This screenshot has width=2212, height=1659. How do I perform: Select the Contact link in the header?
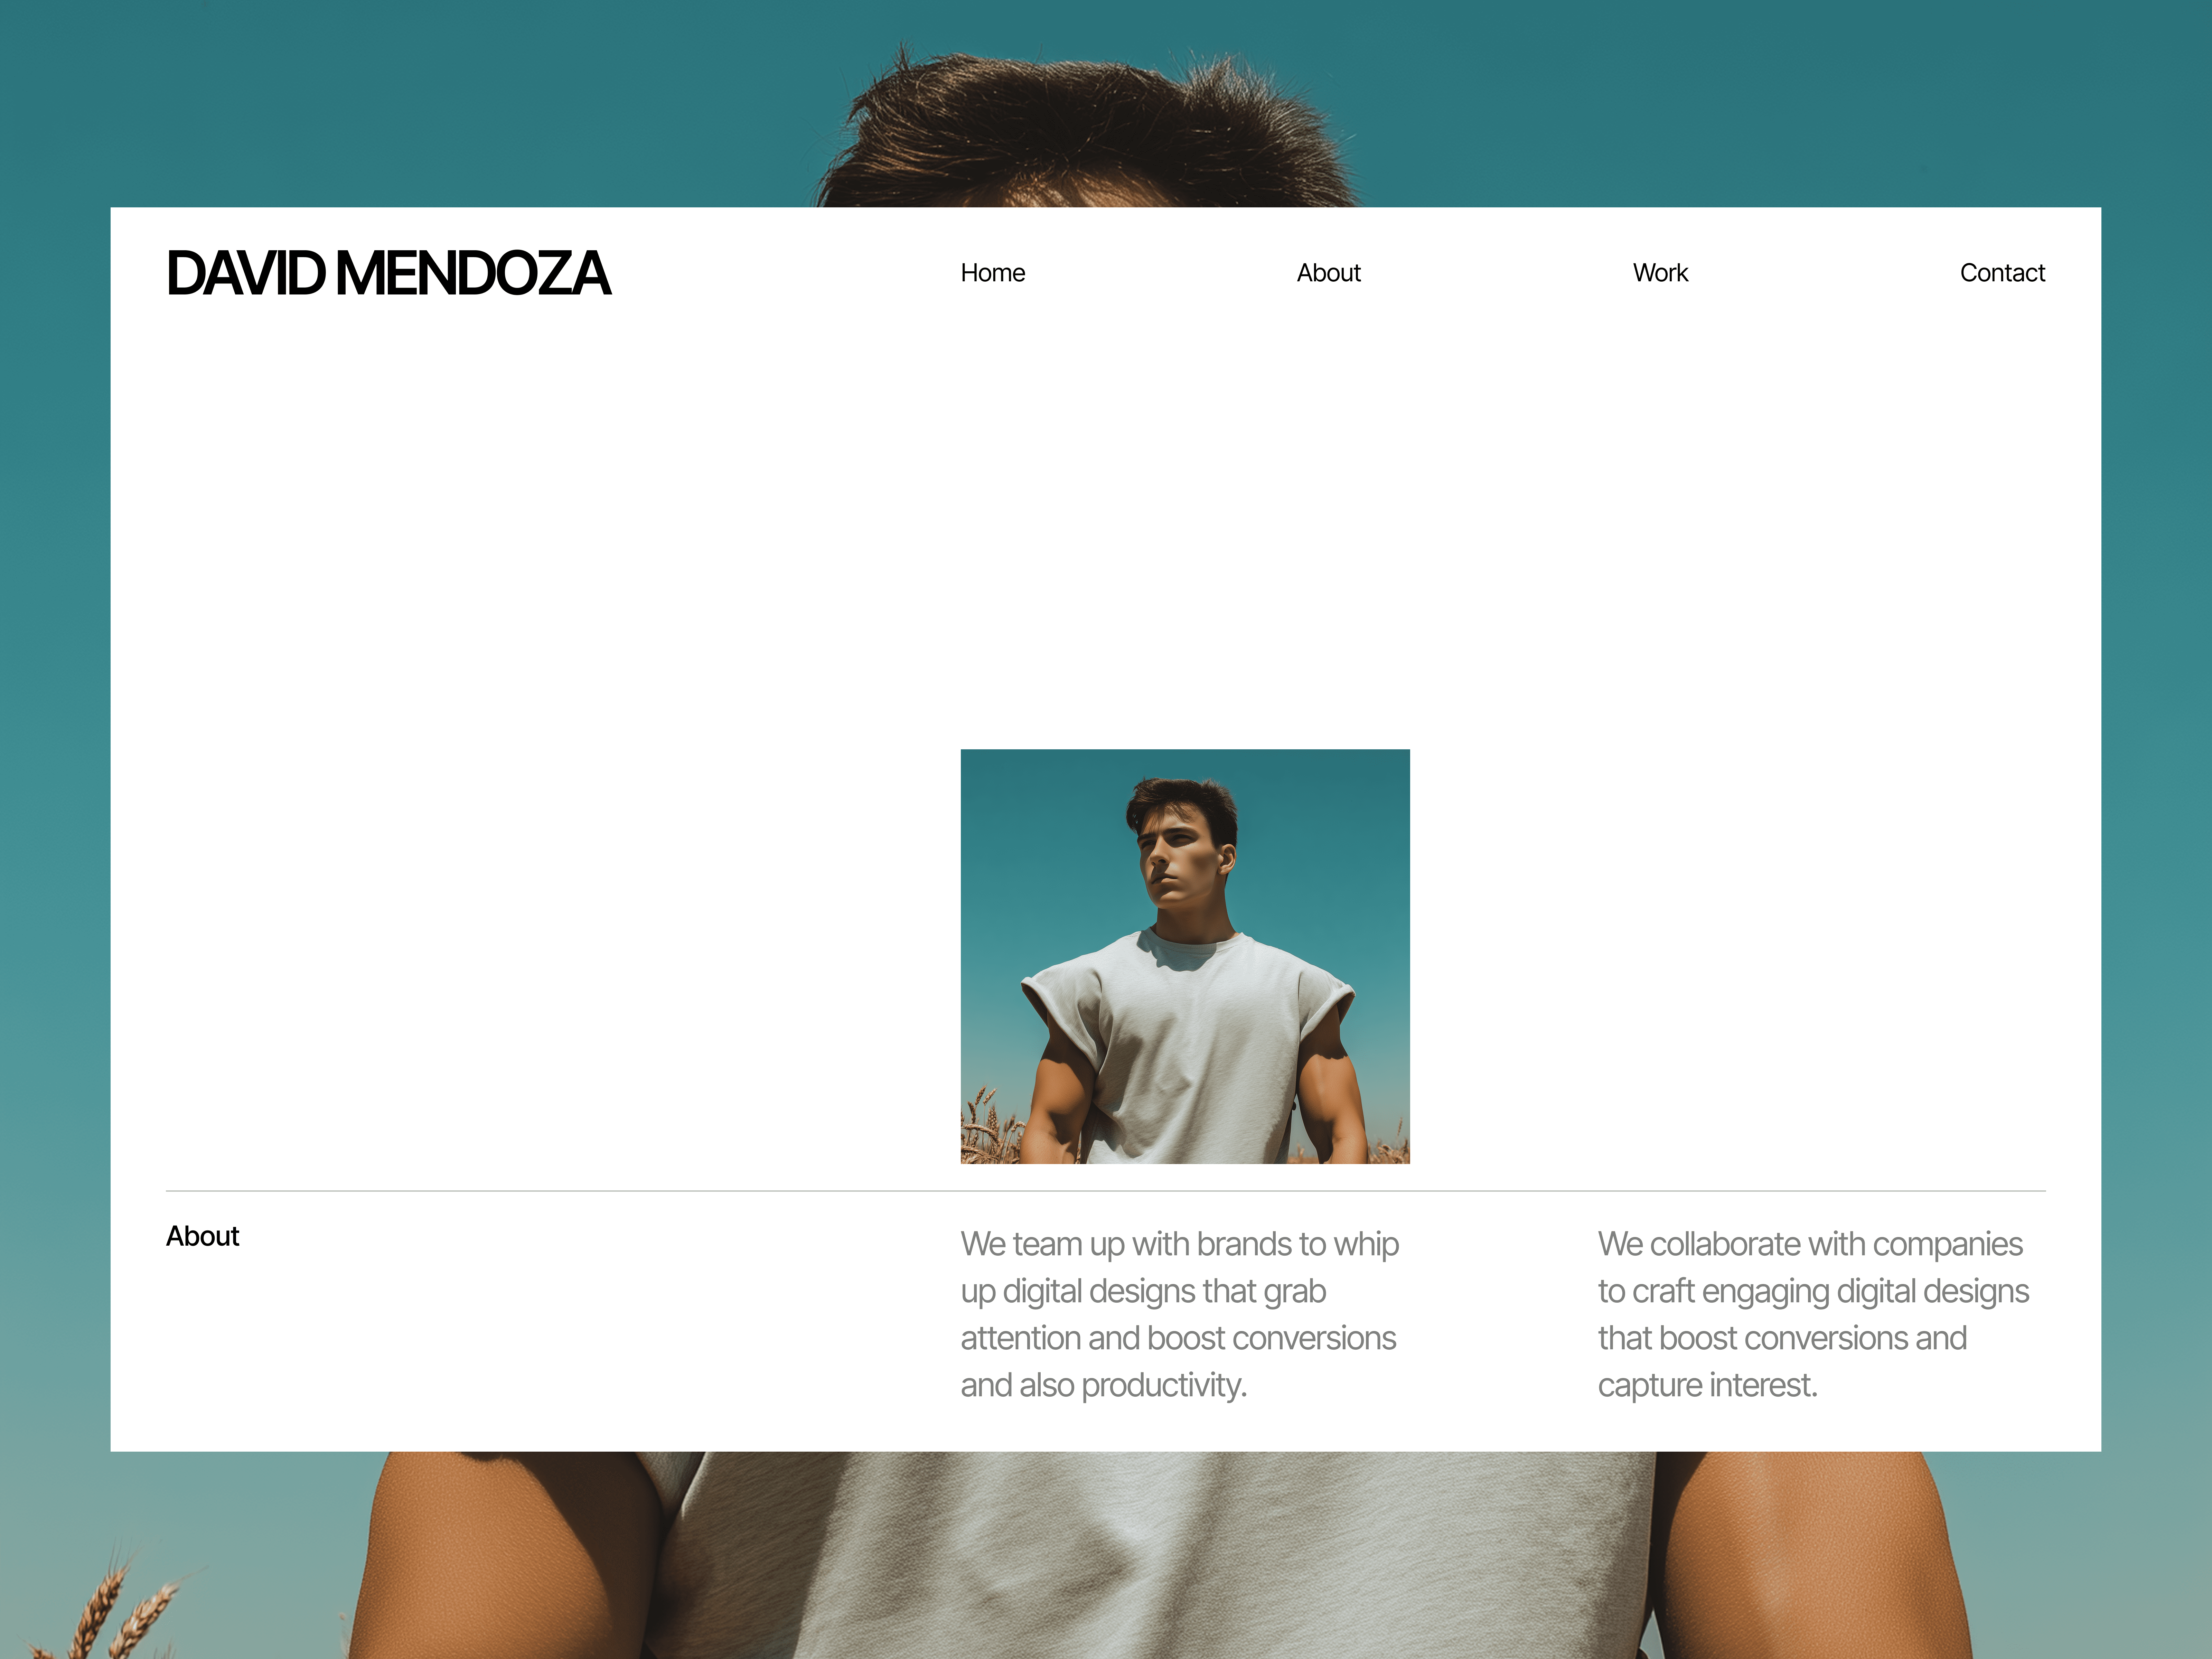2002,273
